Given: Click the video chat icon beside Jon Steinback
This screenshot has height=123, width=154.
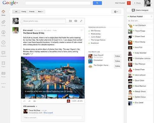Looking at the screenshot, I should tap(134, 25).
